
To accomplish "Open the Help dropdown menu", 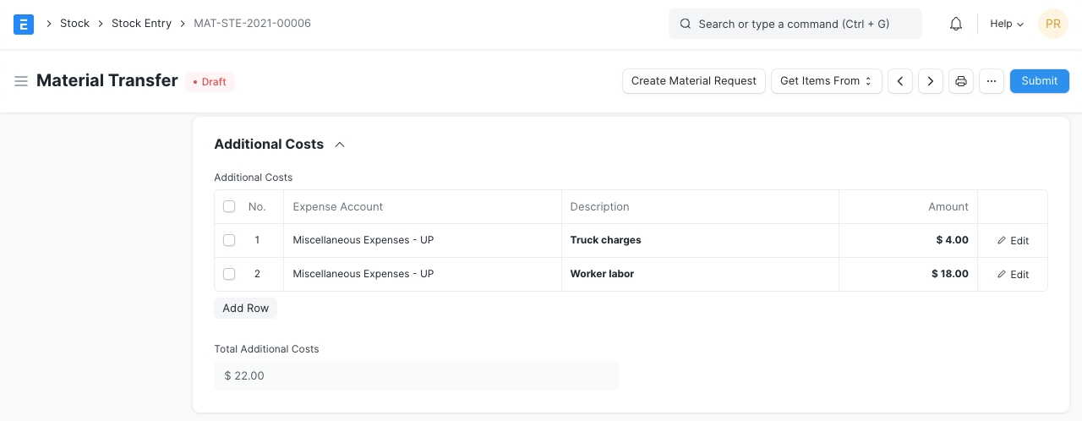I will coord(1006,24).
